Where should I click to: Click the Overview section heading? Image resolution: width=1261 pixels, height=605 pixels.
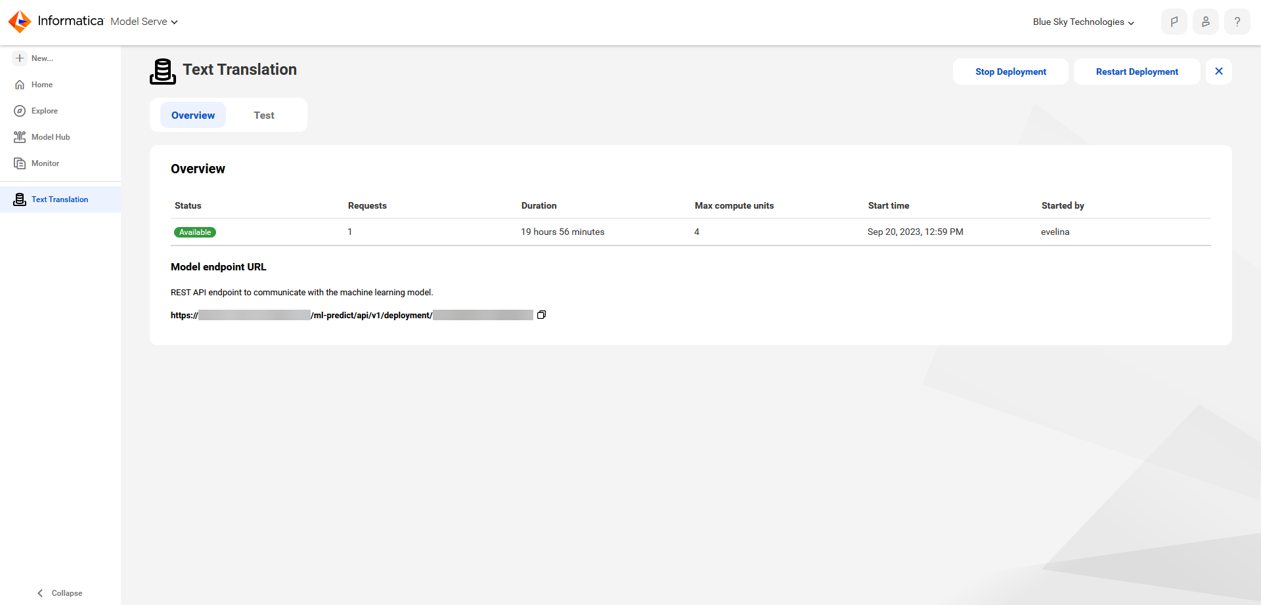198,169
